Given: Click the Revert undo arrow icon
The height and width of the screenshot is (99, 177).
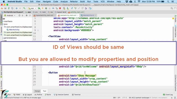Looking at the screenshot, I should [x=86, y=8].
